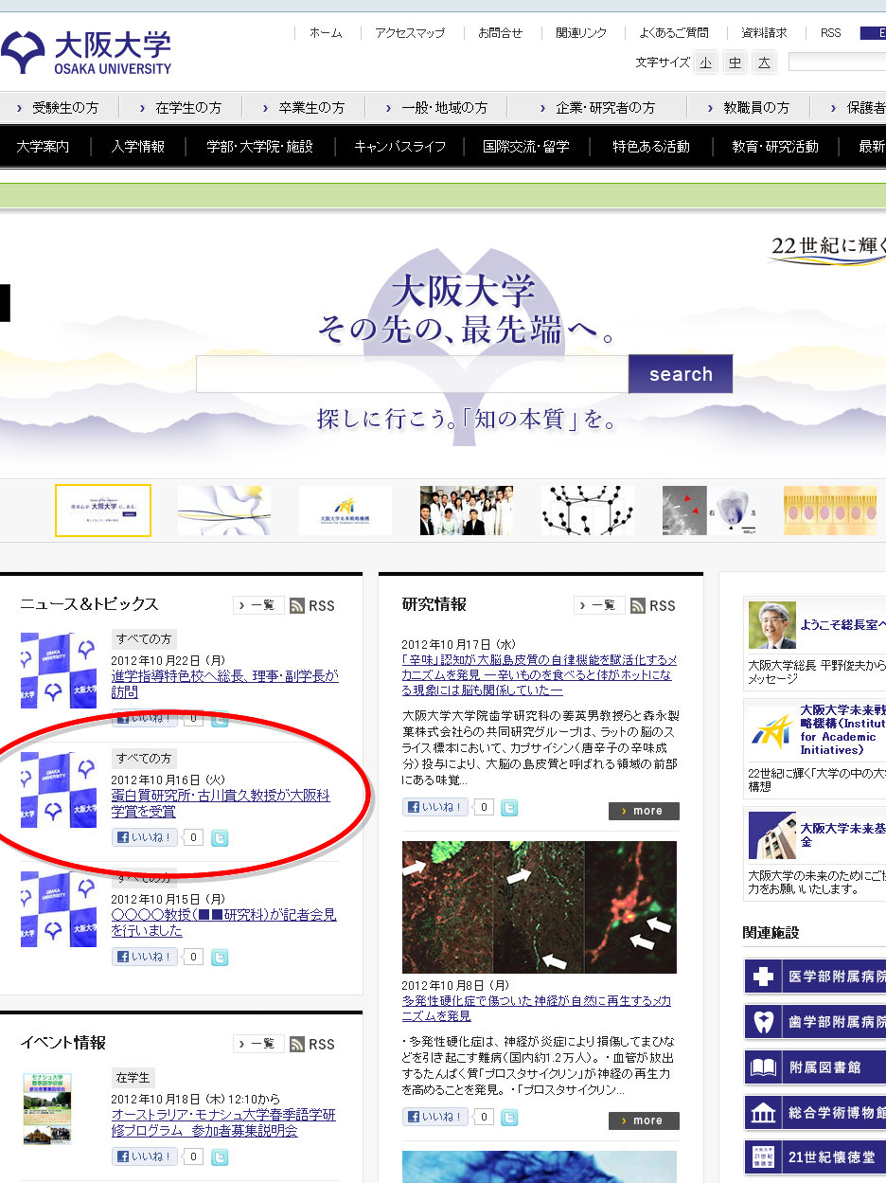Viewport: 886px width, 1183px height.
Task: Click the Osaka University logo
Action: click(x=86, y=53)
